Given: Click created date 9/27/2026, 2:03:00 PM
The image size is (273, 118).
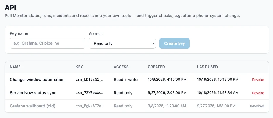Looking at the screenshot, I should coord(167,93).
